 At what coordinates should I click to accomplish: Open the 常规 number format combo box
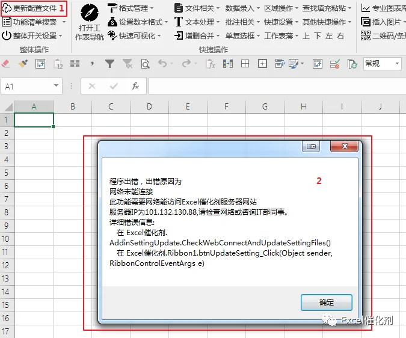click(x=382, y=63)
